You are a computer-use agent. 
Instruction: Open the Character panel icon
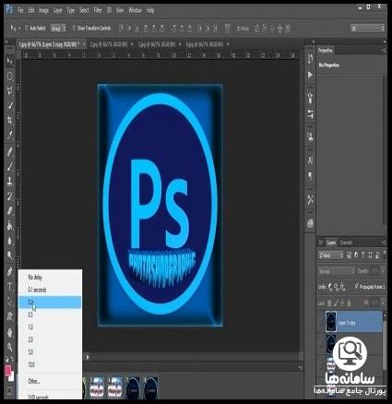pos(310,160)
